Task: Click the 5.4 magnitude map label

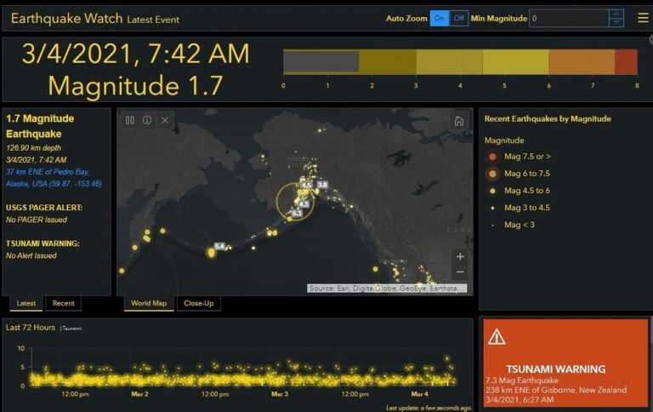Action: [x=219, y=246]
